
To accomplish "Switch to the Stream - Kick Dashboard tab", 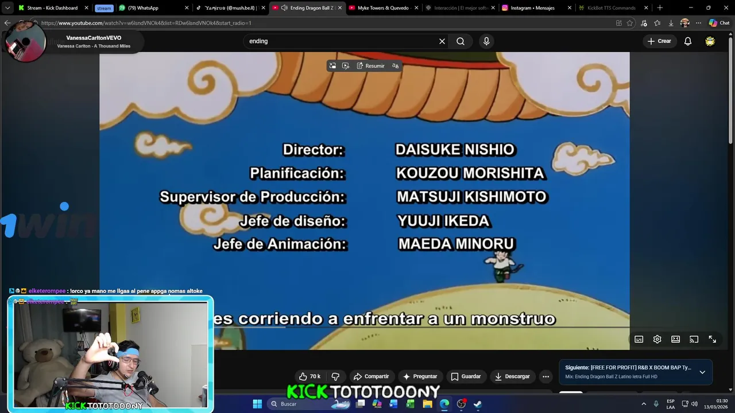I will [52, 8].
